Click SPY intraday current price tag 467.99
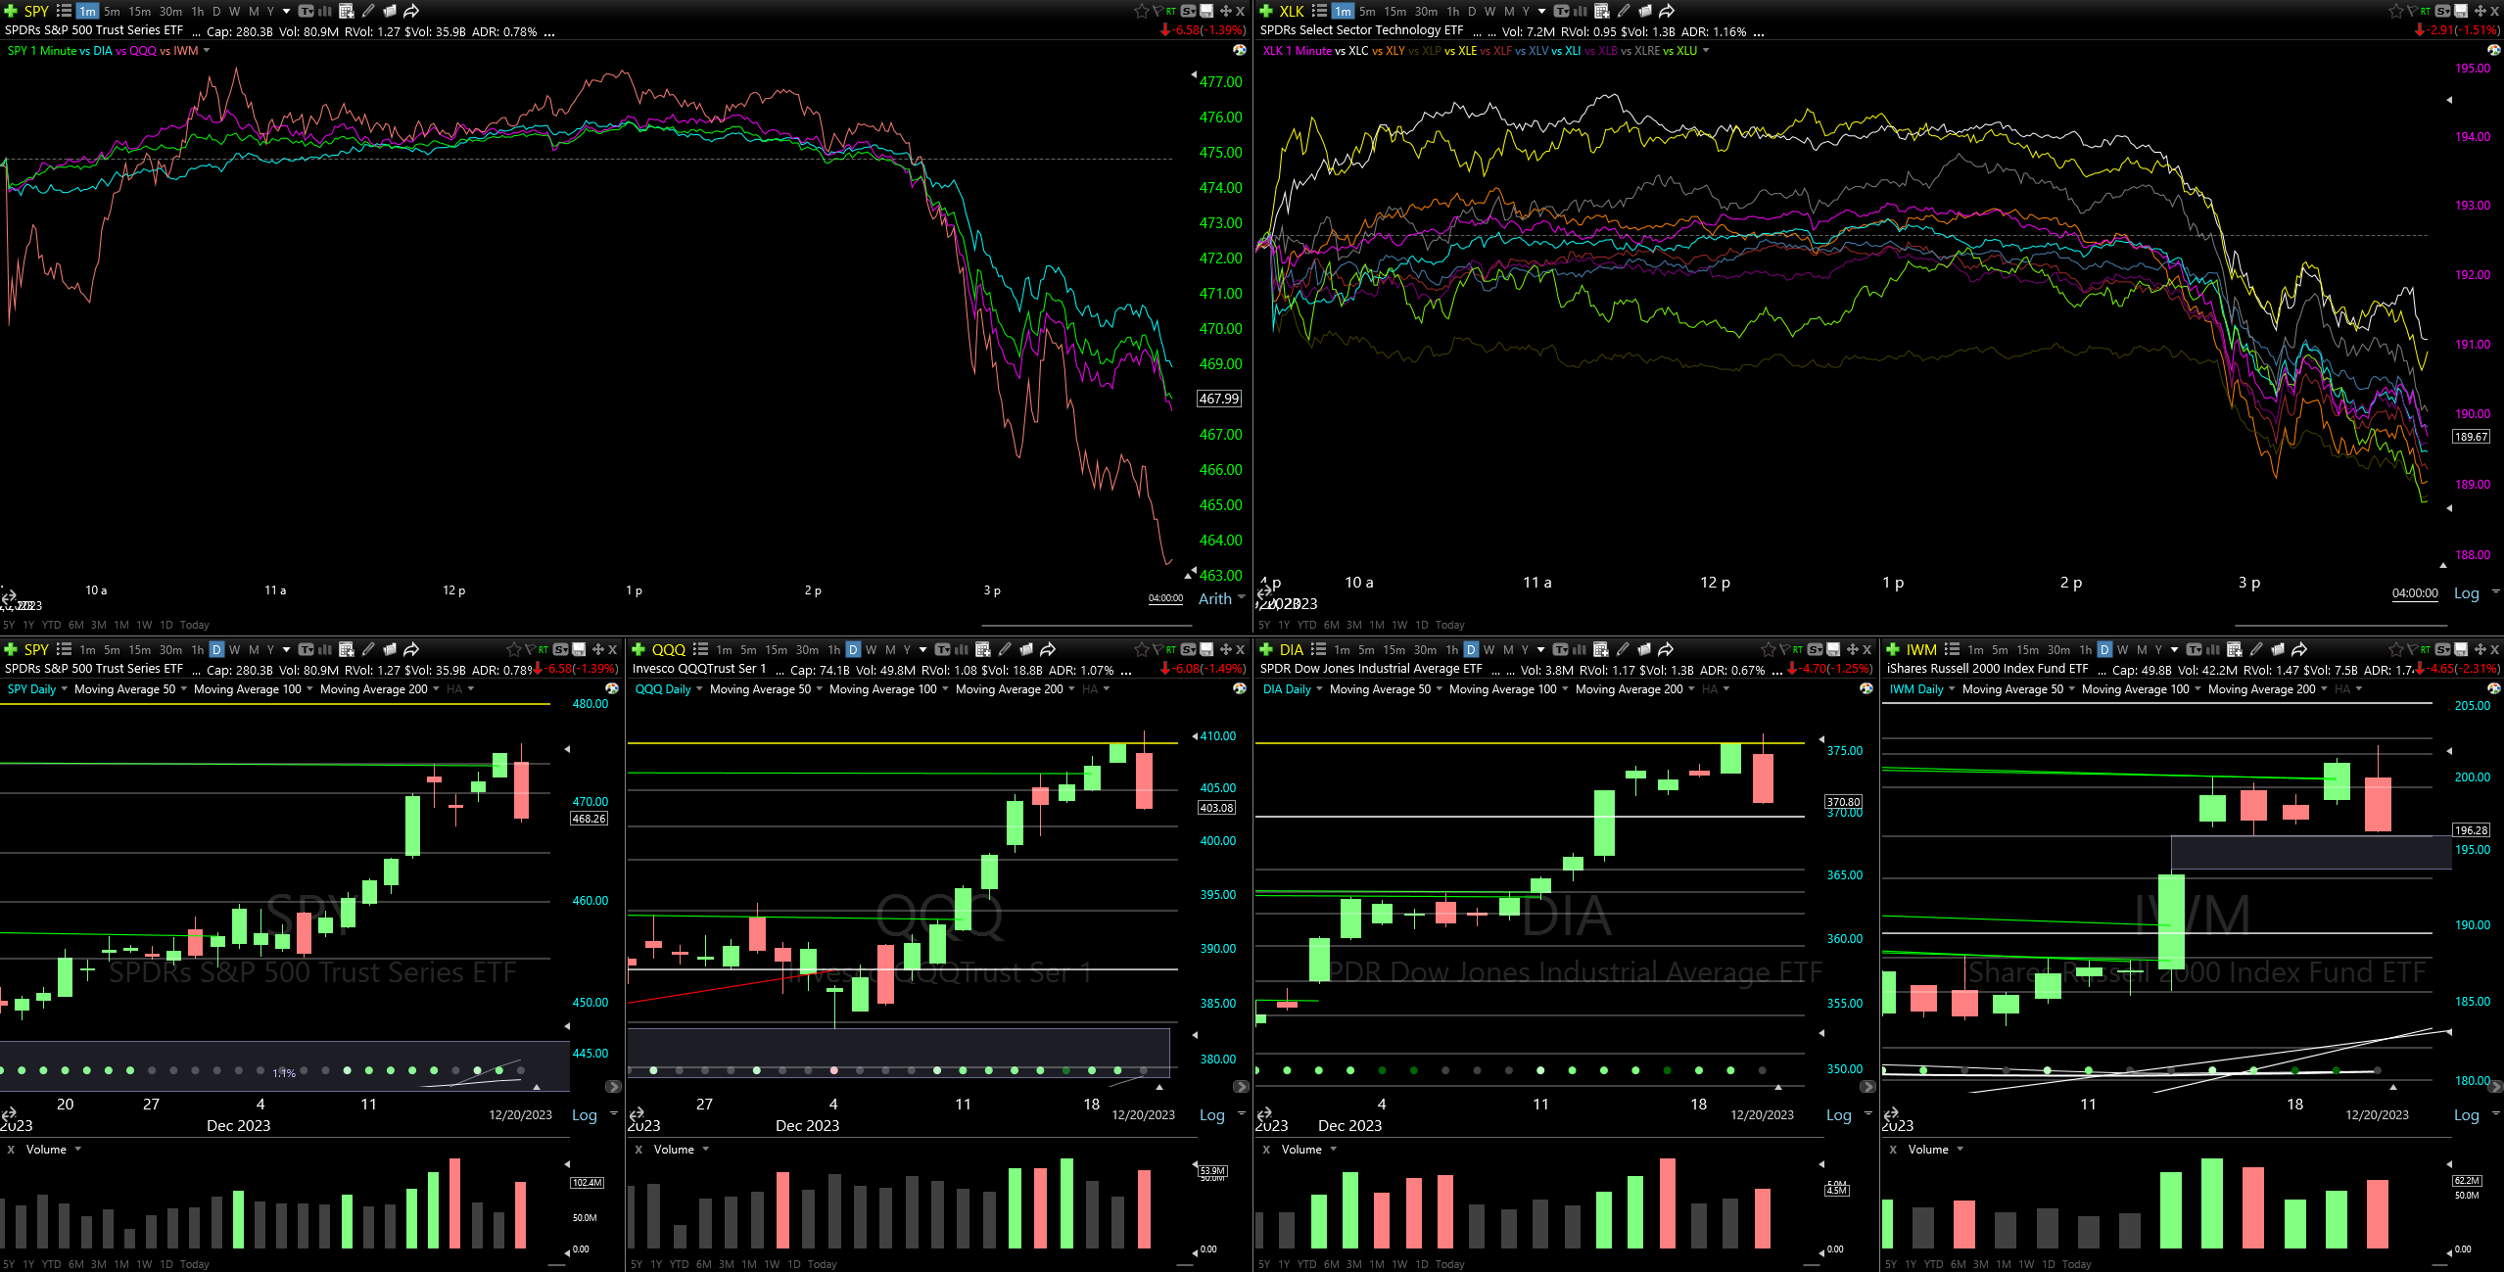Image resolution: width=2504 pixels, height=1272 pixels. coord(1219,399)
